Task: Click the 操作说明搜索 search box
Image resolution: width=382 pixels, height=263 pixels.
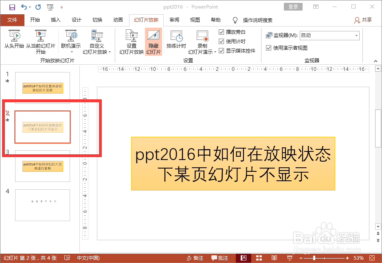Action: [257, 20]
